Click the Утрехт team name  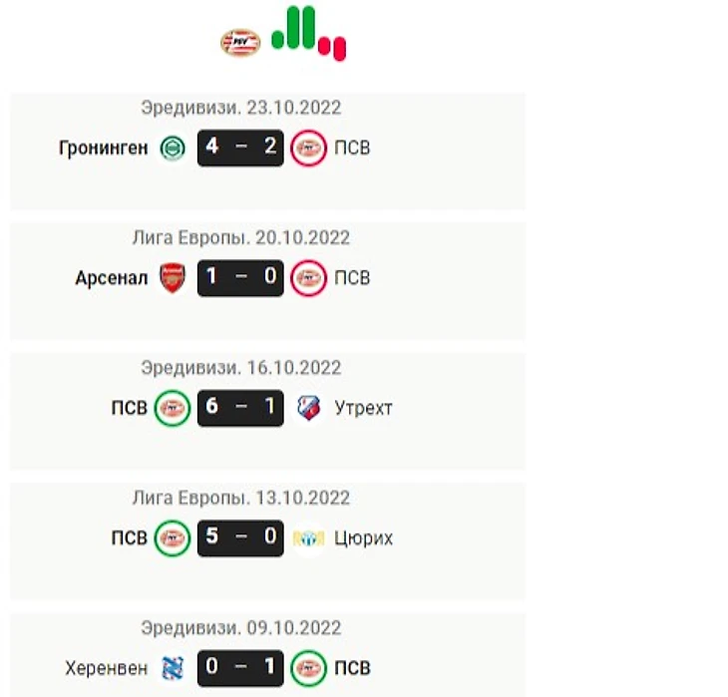[363, 408]
